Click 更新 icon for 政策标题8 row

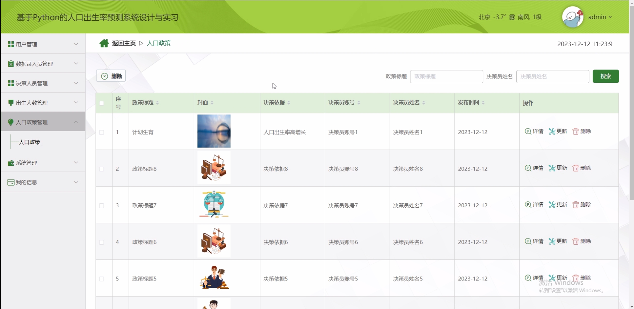(552, 168)
